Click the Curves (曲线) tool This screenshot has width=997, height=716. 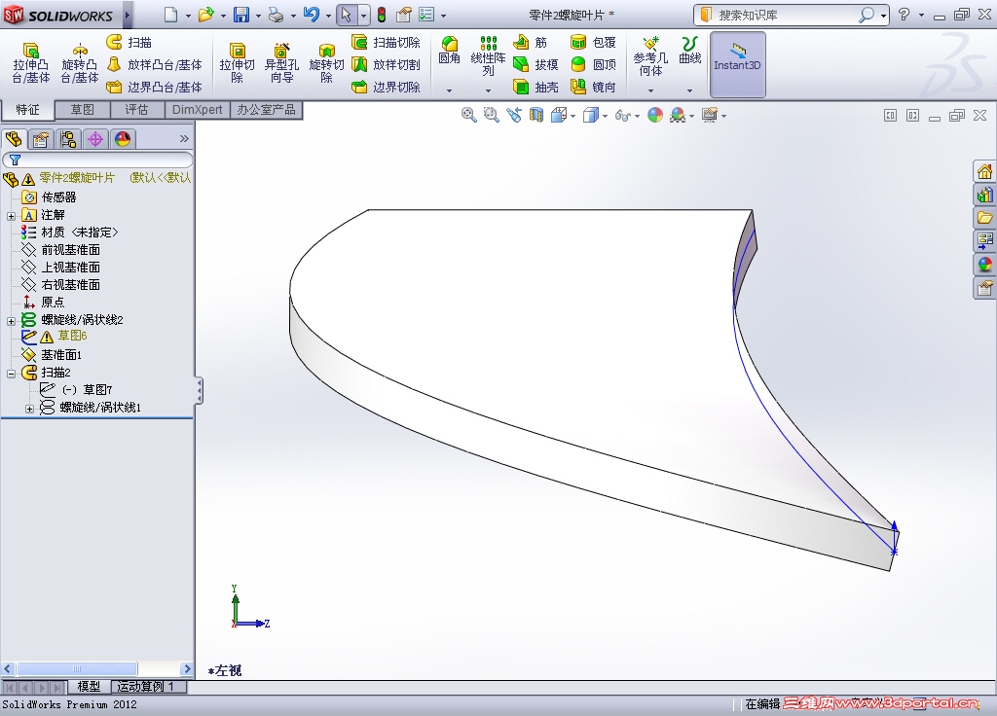690,51
